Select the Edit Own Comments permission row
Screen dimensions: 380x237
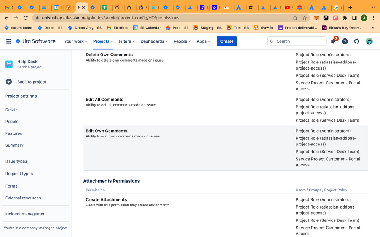226,148
